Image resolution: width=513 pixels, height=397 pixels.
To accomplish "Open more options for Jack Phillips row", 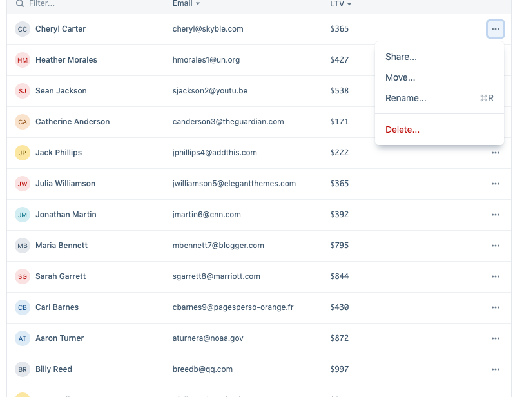I will coord(495,153).
